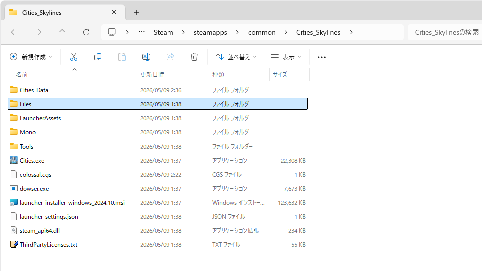Click the steam_api64.dll file icon
482x271 pixels.
pyautogui.click(x=13, y=230)
